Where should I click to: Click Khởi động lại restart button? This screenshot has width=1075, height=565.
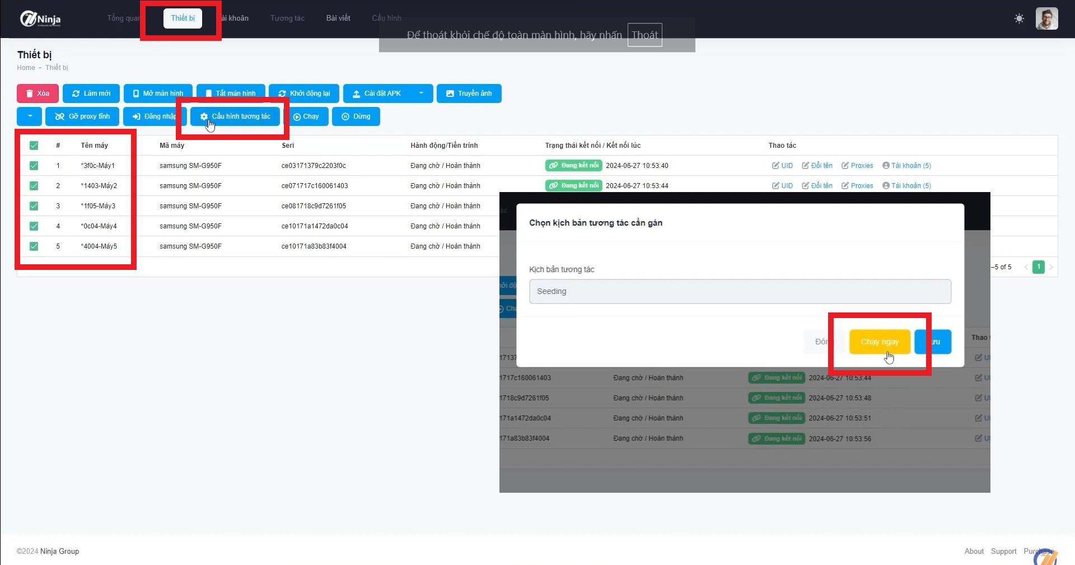[304, 94]
